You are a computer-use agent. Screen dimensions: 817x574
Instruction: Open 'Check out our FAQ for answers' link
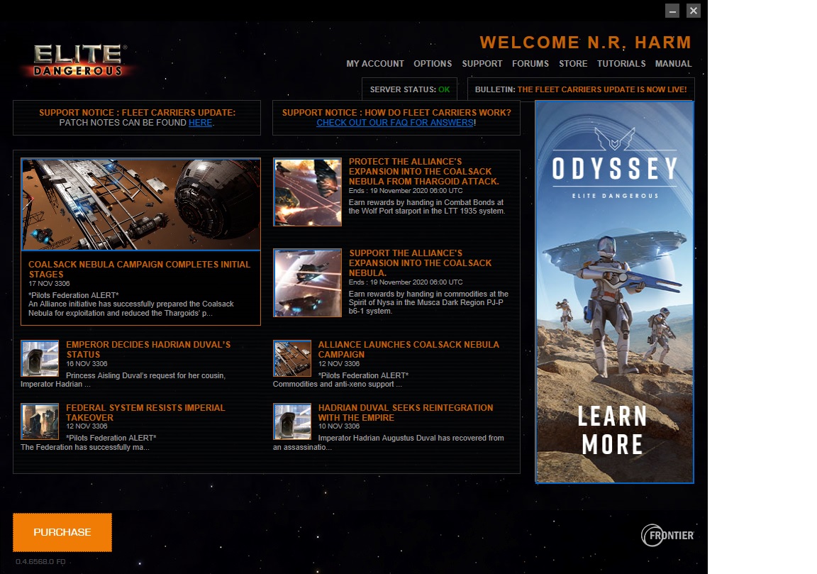coord(395,123)
